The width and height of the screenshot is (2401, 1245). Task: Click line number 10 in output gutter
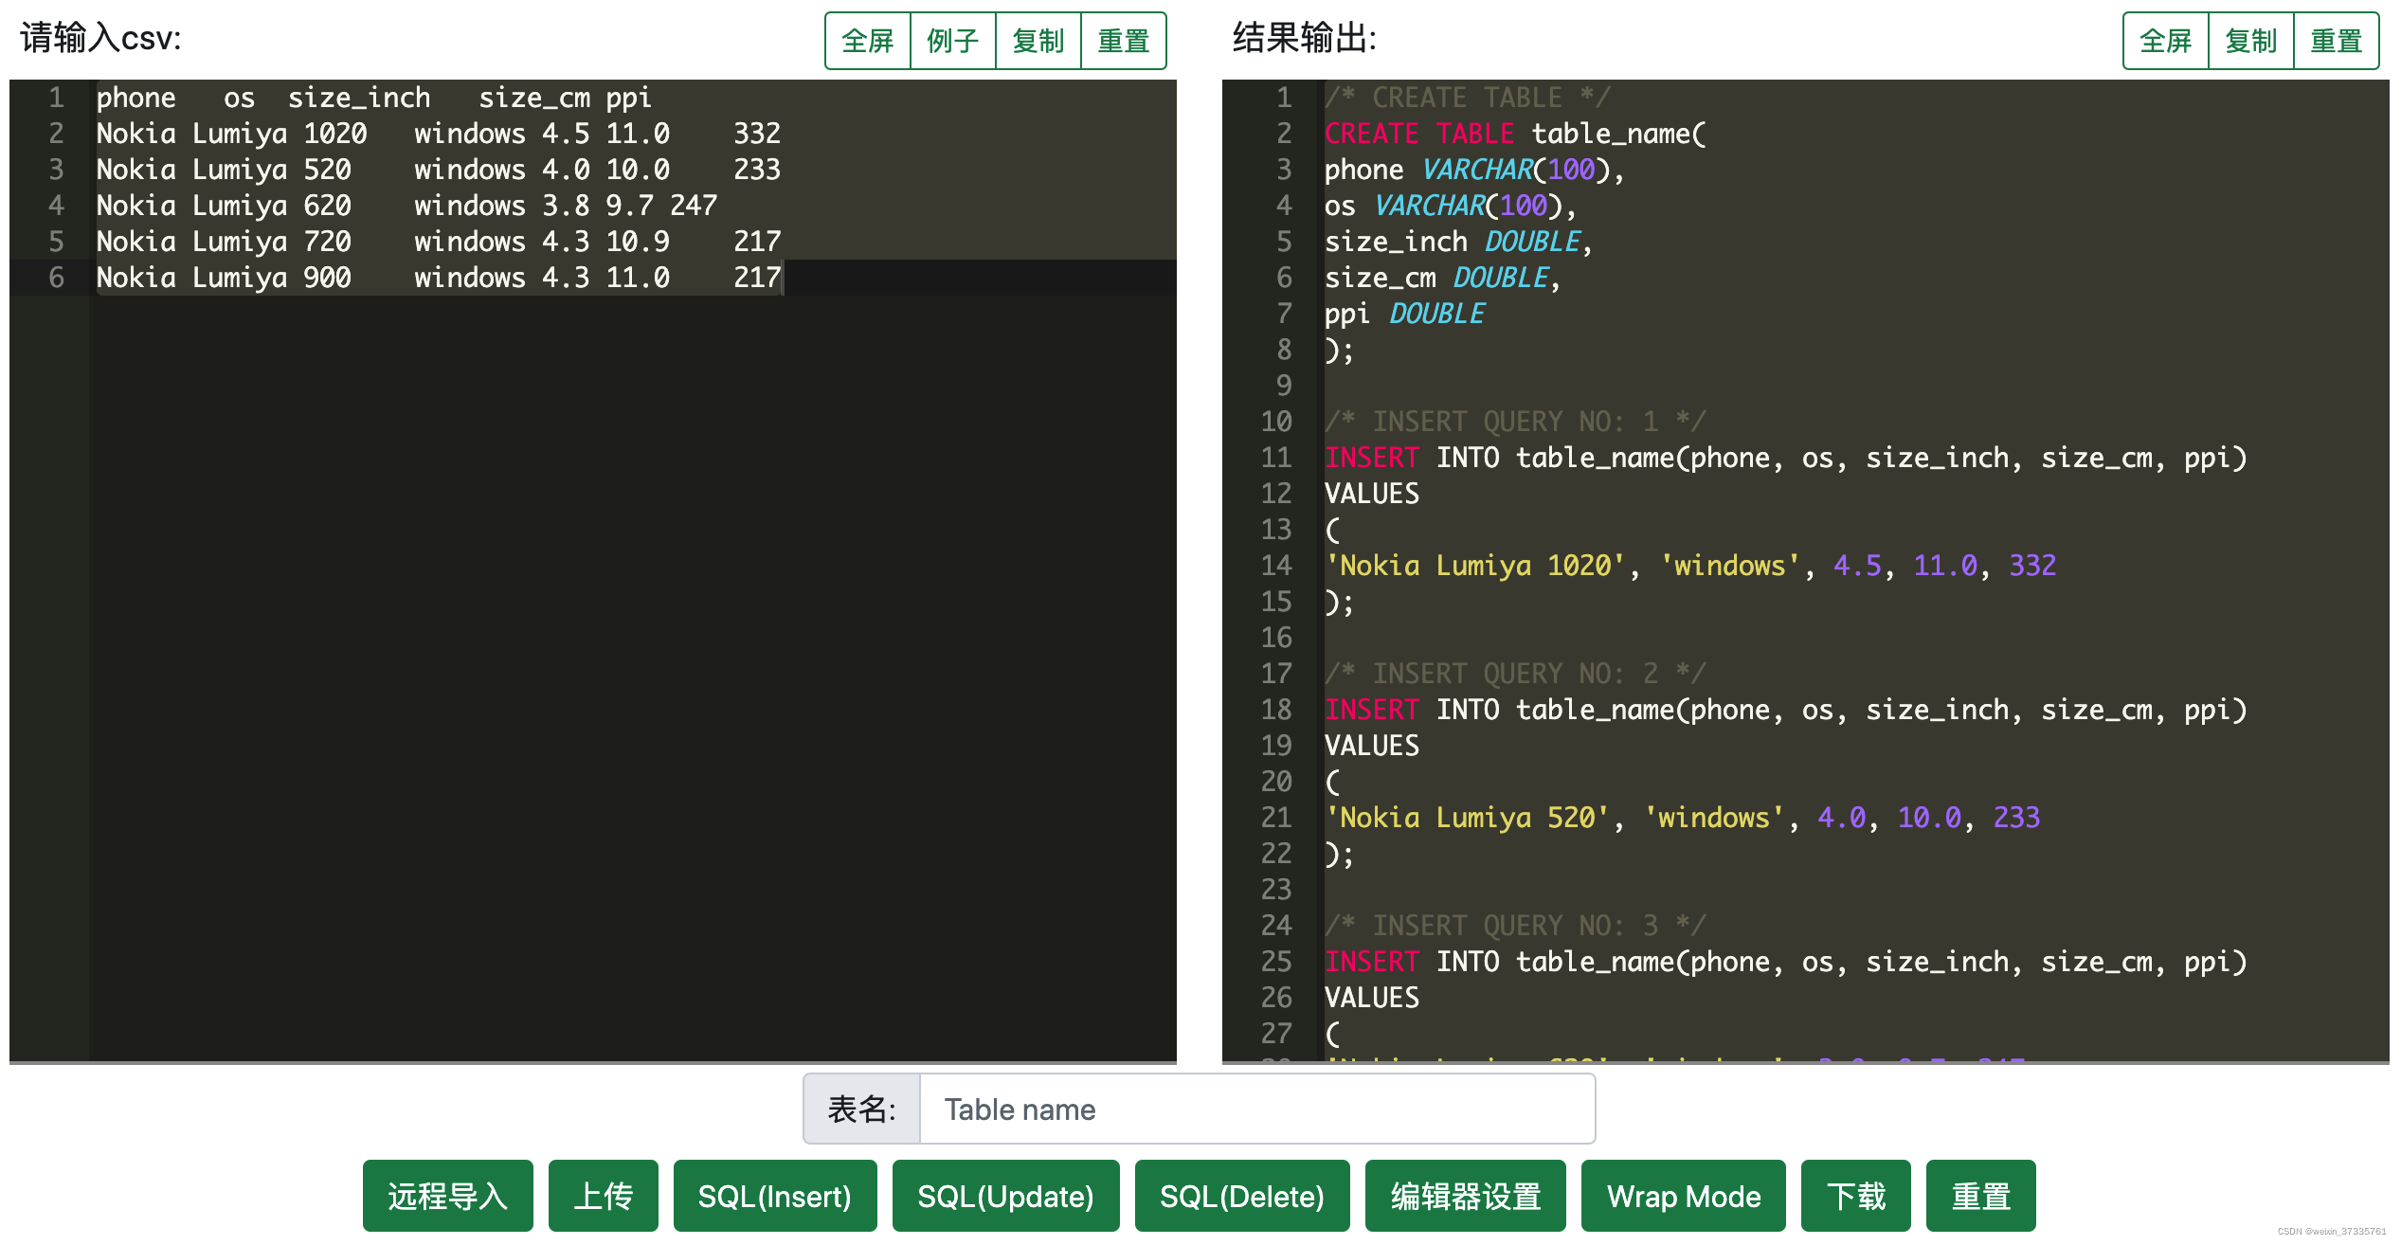pyautogui.click(x=1275, y=422)
